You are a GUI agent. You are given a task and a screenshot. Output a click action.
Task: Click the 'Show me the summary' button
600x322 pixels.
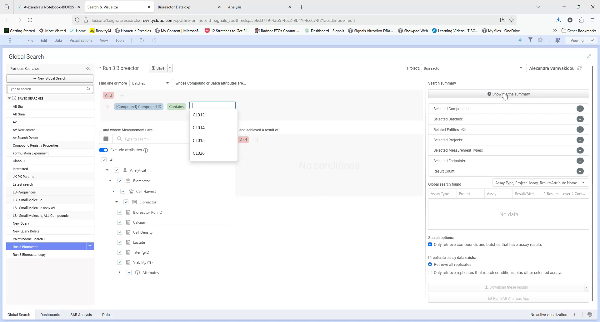pyautogui.click(x=508, y=94)
